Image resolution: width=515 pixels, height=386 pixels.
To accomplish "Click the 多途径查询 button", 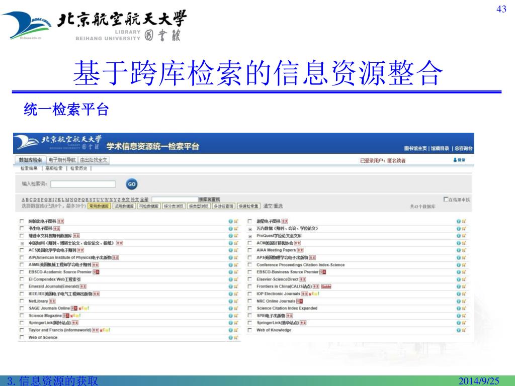I will tap(223, 206).
